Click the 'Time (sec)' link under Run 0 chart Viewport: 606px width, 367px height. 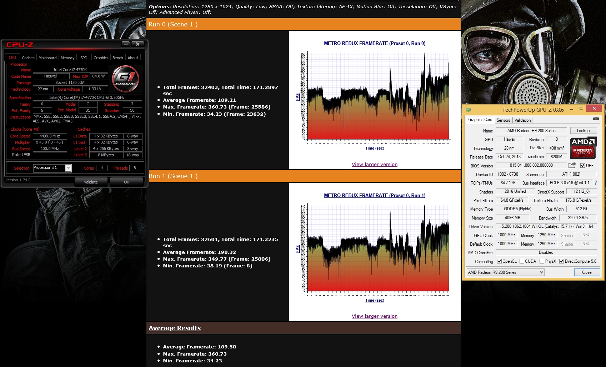pyautogui.click(x=375, y=149)
